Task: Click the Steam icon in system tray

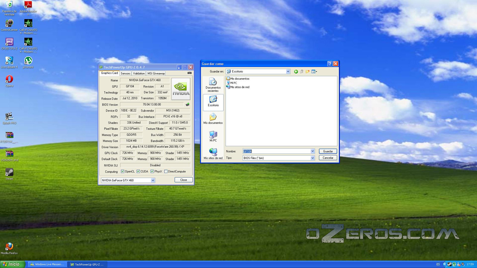Action: (x=449, y=264)
